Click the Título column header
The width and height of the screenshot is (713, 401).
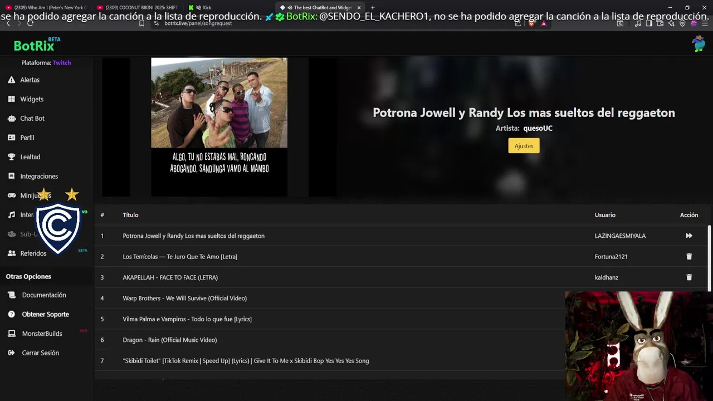click(130, 215)
